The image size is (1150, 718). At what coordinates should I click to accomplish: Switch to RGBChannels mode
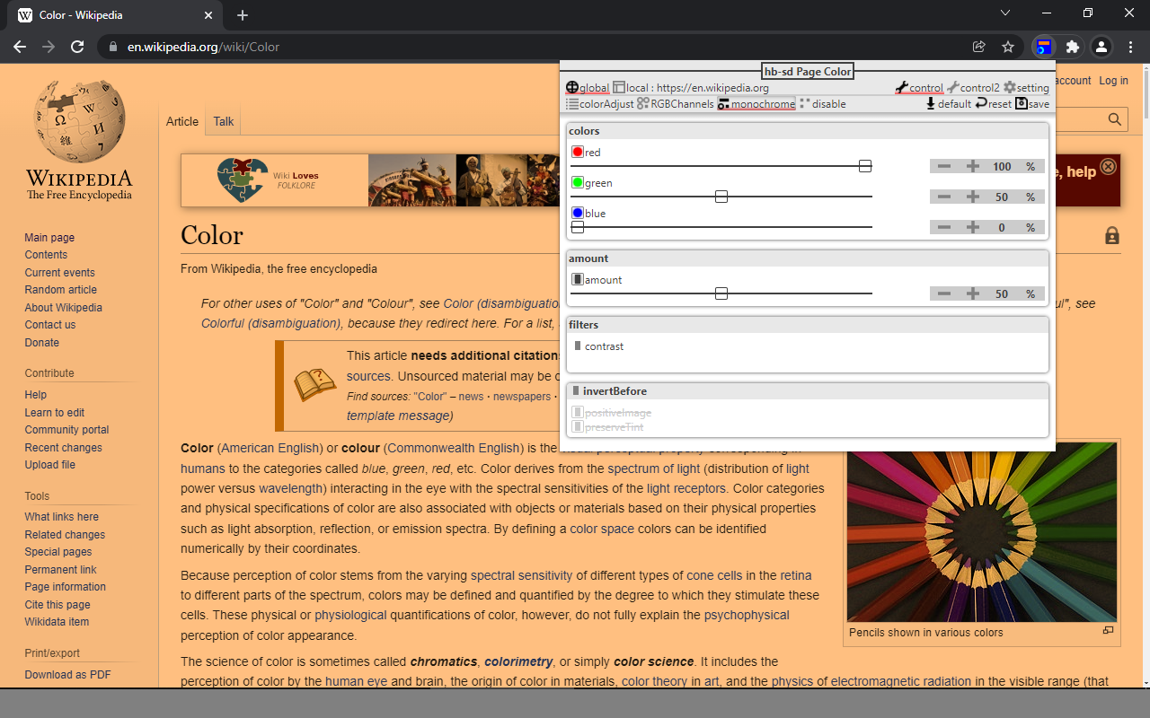tap(676, 104)
